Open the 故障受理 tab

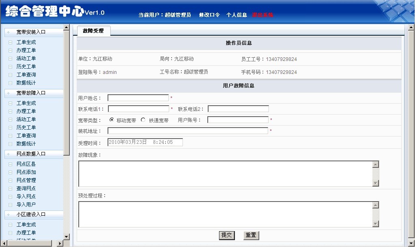coord(93,31)
